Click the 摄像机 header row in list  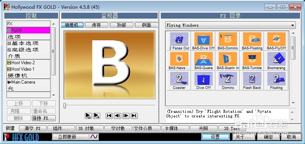(28, 76)
